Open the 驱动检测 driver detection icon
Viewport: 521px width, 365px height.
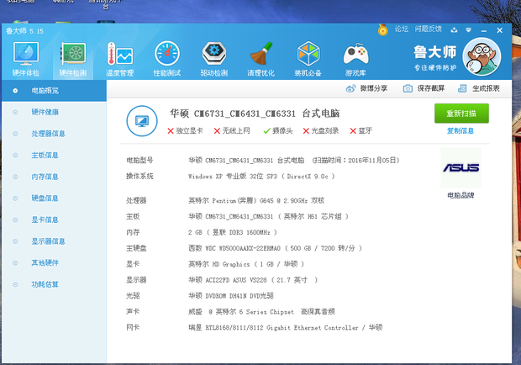[x=214, y=59]
